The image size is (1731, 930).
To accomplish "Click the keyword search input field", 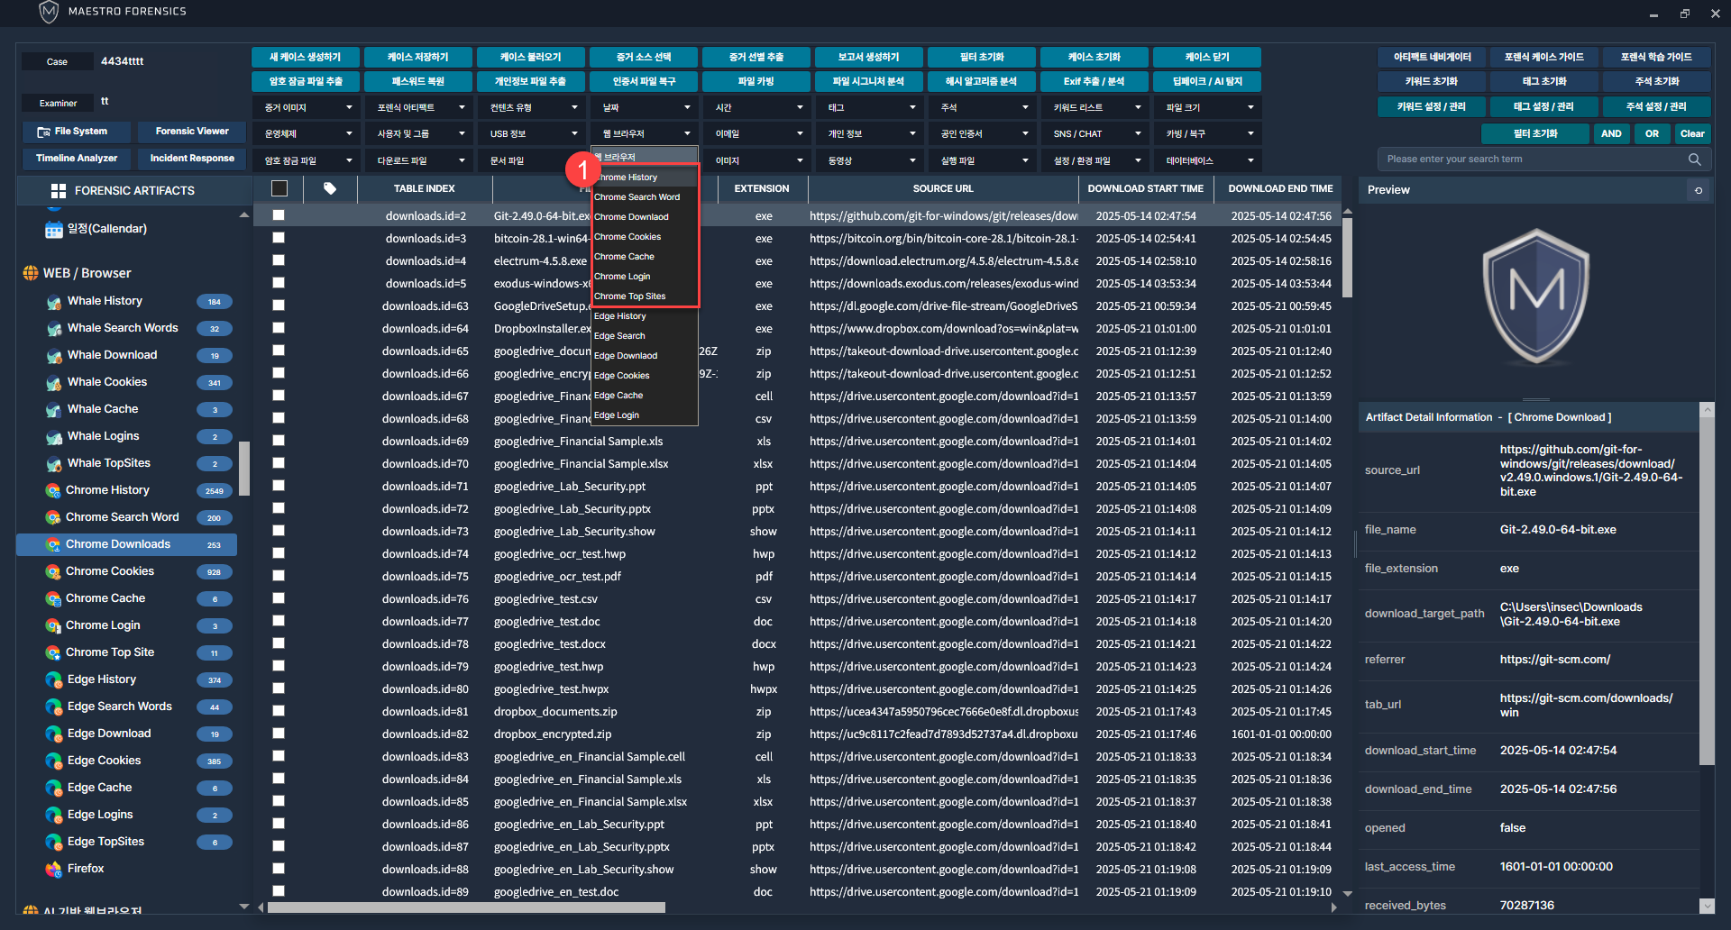I will point(1533,160).
